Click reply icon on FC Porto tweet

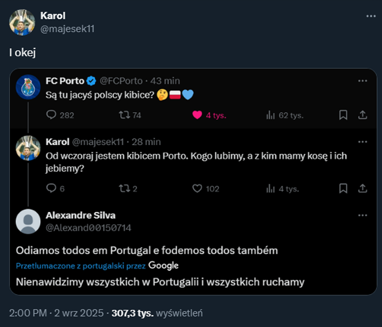tap(51, 115)
